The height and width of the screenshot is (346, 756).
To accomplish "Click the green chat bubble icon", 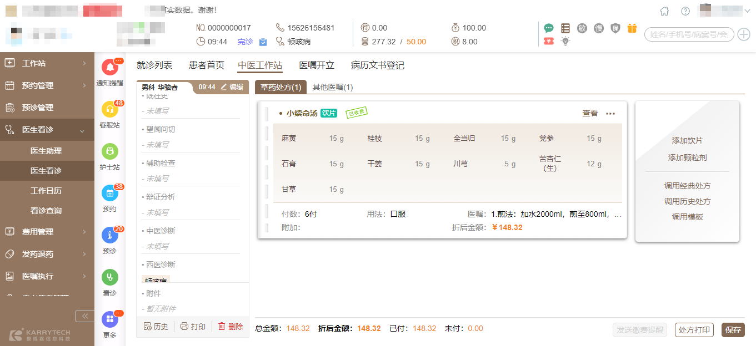I will pyautogui.click(x=549, y=28).
